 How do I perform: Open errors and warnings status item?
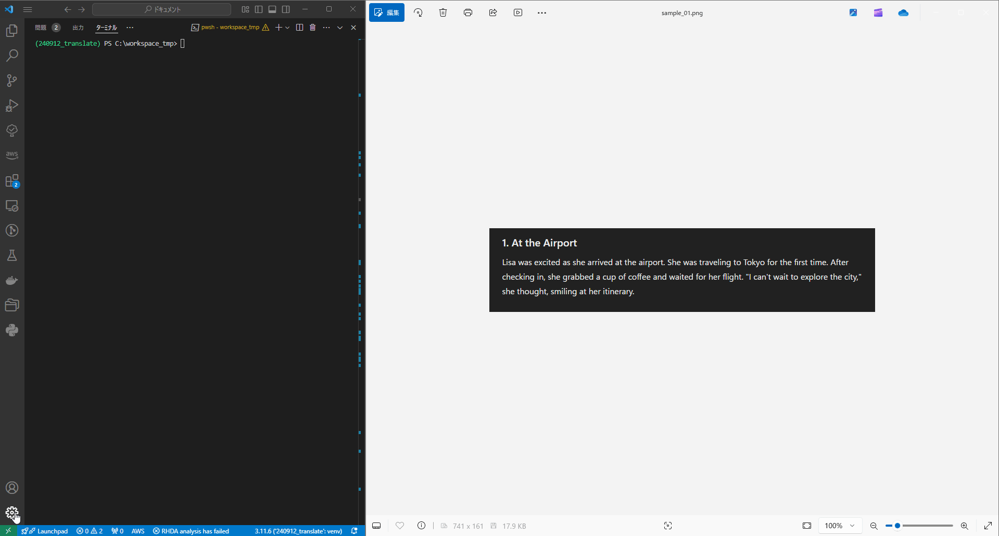90,531
